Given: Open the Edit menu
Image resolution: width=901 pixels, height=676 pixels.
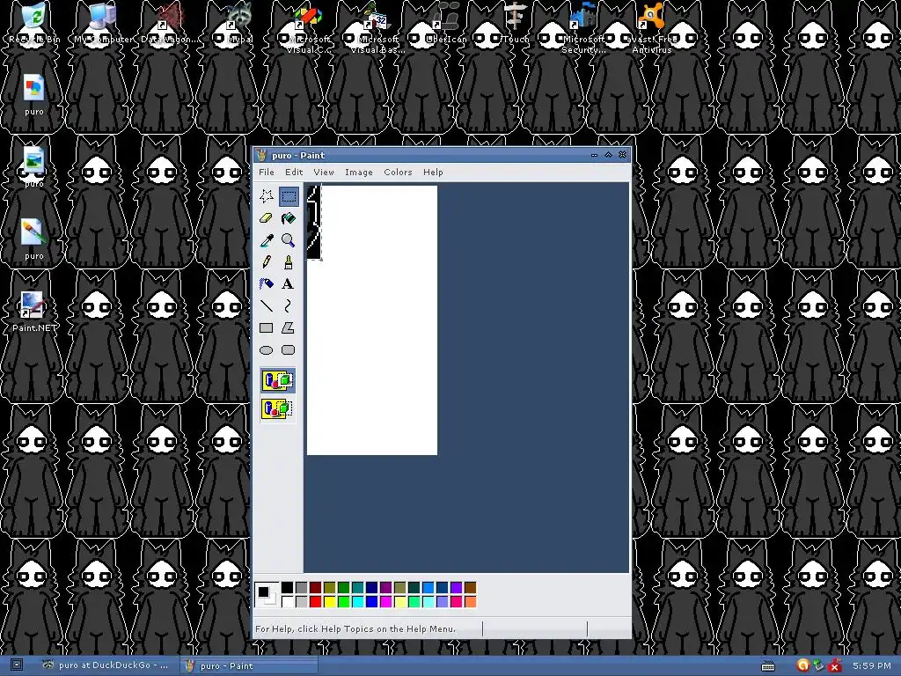Looking at the screenshot, I should point(294,172).
